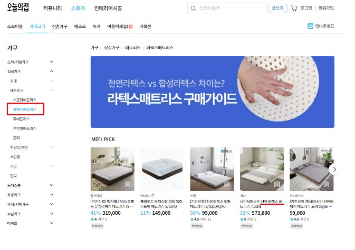Click next arrow in MD's PICK carousel
The width and height of the screenshot is (355, 250).
point(334,169)
